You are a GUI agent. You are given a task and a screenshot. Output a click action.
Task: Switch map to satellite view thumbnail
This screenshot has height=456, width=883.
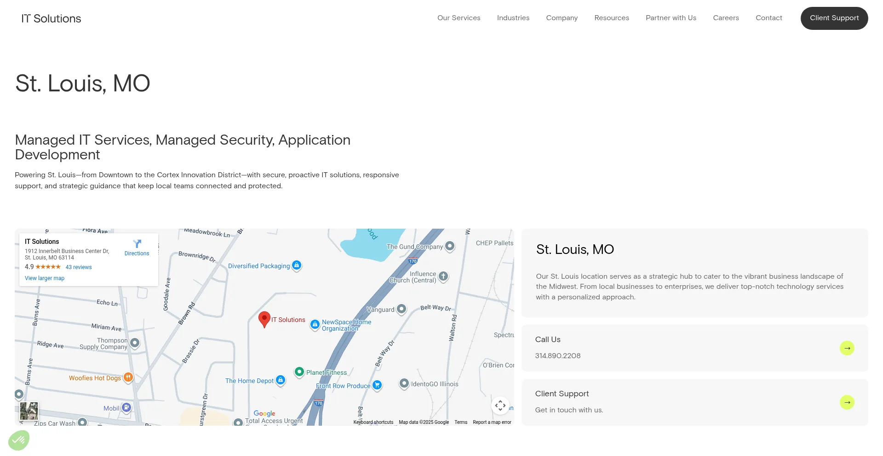coord(29,411)
